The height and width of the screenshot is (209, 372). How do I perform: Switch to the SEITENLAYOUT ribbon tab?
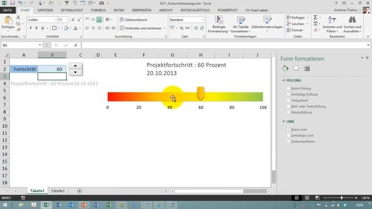pos(72,10)
